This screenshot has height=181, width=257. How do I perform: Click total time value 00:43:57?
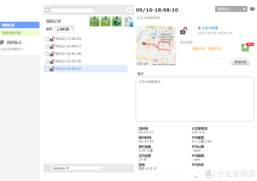[x=146, y=132]
